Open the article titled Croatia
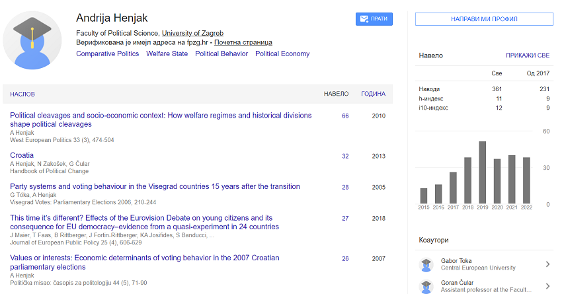The height and width of the screenshot is (294, 562). point(22,156)
